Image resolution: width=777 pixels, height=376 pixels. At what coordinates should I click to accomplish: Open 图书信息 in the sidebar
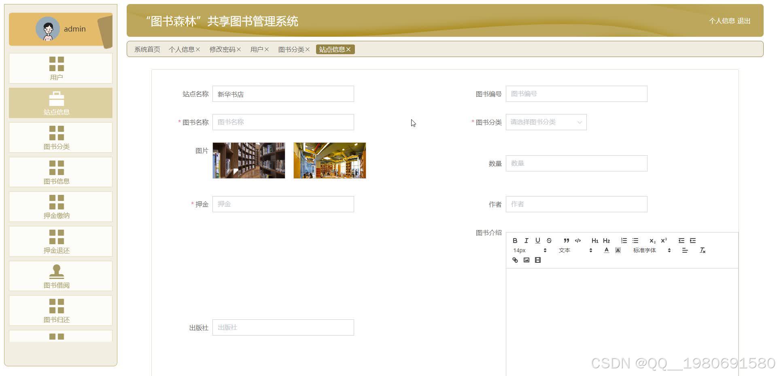(x=61, y=172)
